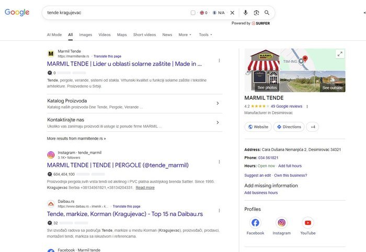Open the Google logo homepage link
Screen dimensions: 366x252
click(17, 12)
